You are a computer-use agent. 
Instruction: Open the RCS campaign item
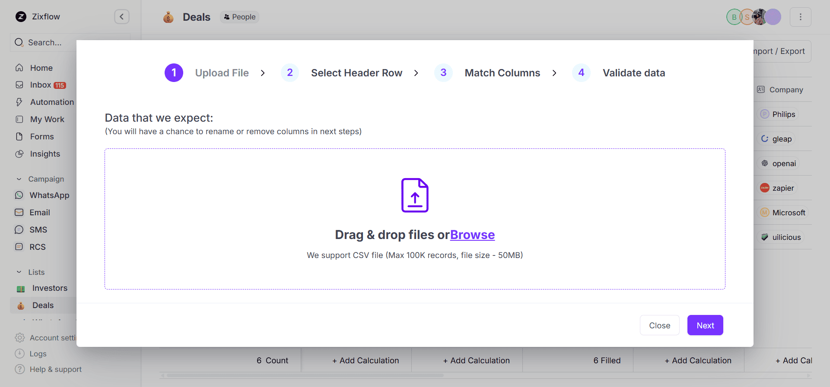tap(38, 247)
